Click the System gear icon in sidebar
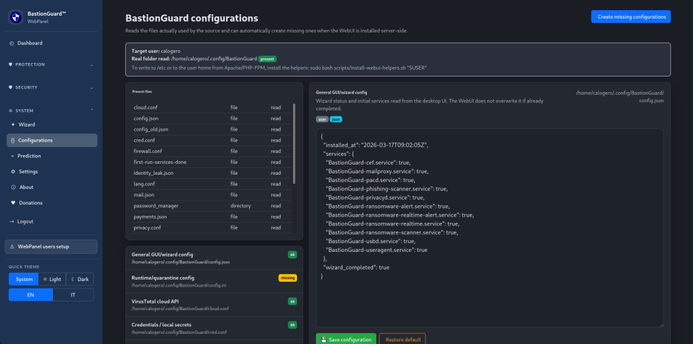Image resolution: width=693 pixels, height=344 pixels. 11,110
